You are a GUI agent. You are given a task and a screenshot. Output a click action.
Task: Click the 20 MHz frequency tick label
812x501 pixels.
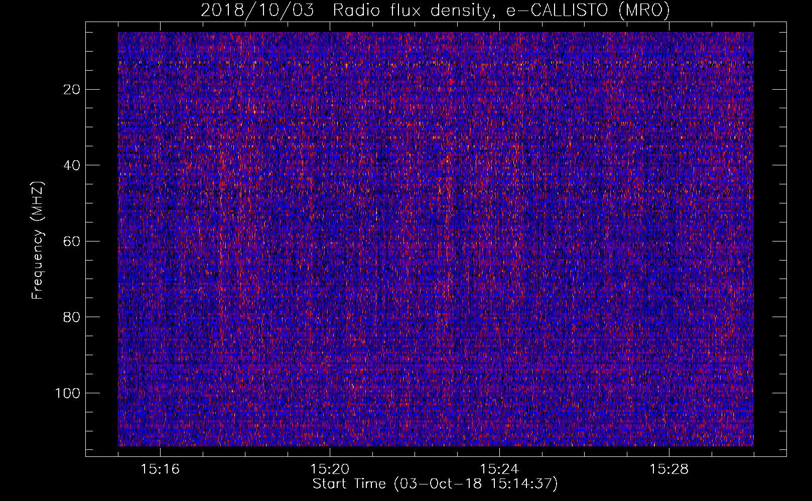click(x=72, y=90)
